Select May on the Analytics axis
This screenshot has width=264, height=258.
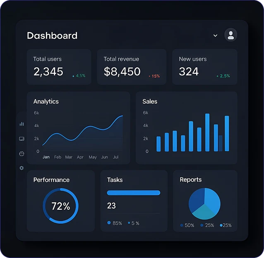click(x=93, y=157)
